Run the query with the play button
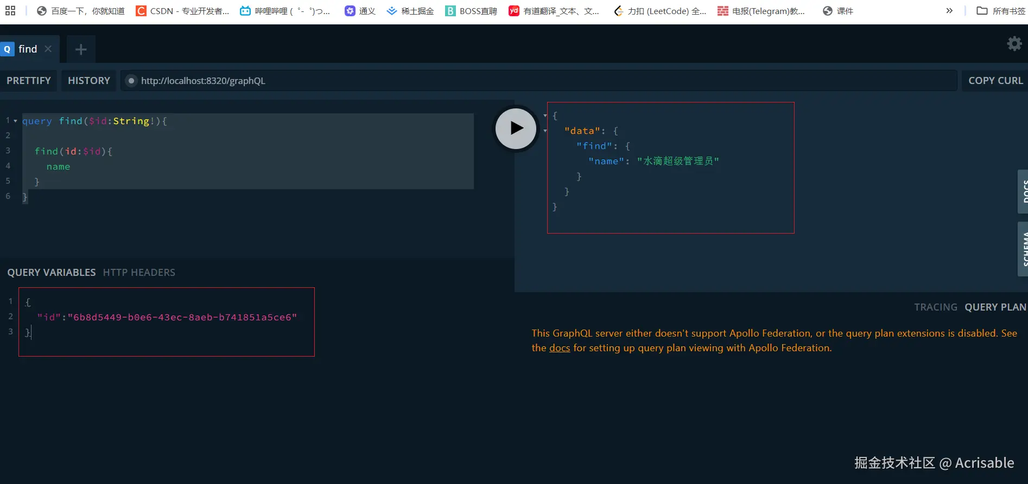This screenshot has width=1028, height=484. (x=516, y=128)
